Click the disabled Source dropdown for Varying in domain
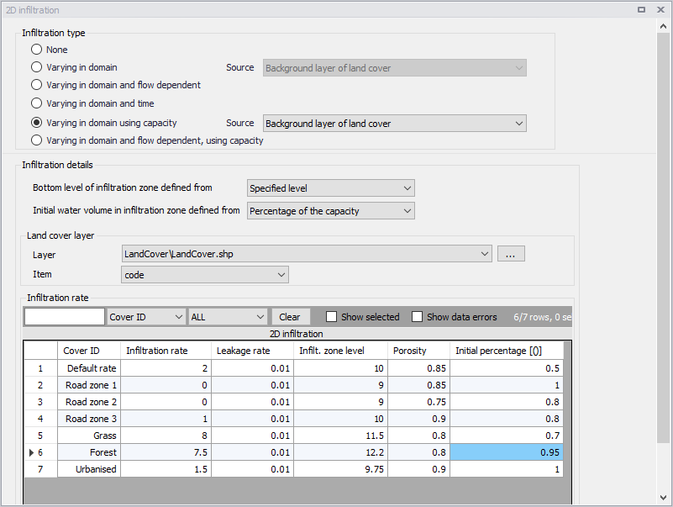This screenshot has width=673, height=507. point(394,68)
